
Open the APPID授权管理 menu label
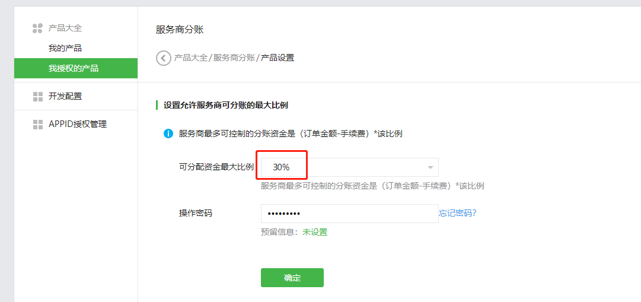click(x=77, y=125)
